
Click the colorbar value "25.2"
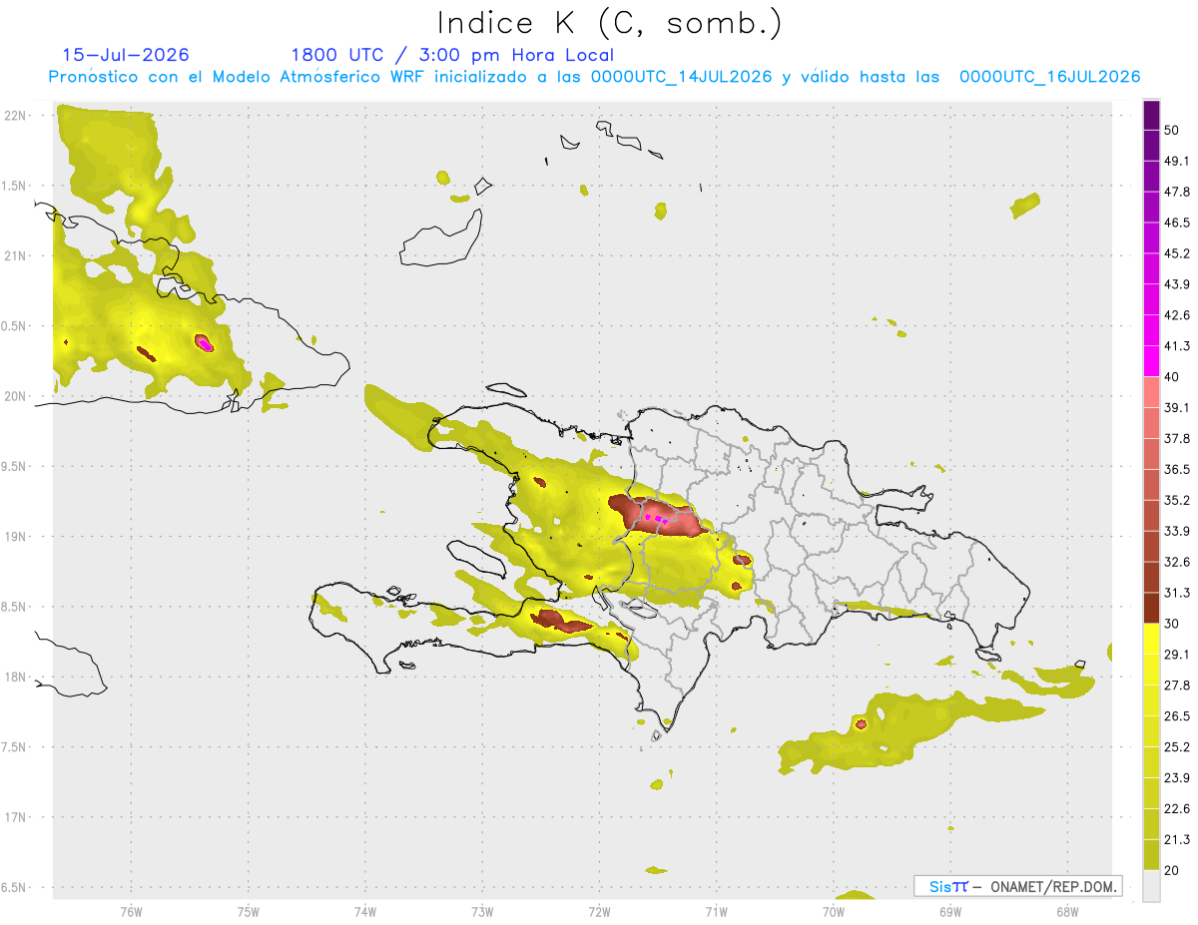pos(1177,746)
